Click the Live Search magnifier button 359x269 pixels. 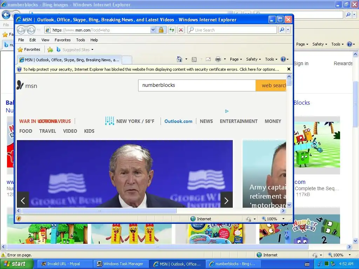point(282,30)
